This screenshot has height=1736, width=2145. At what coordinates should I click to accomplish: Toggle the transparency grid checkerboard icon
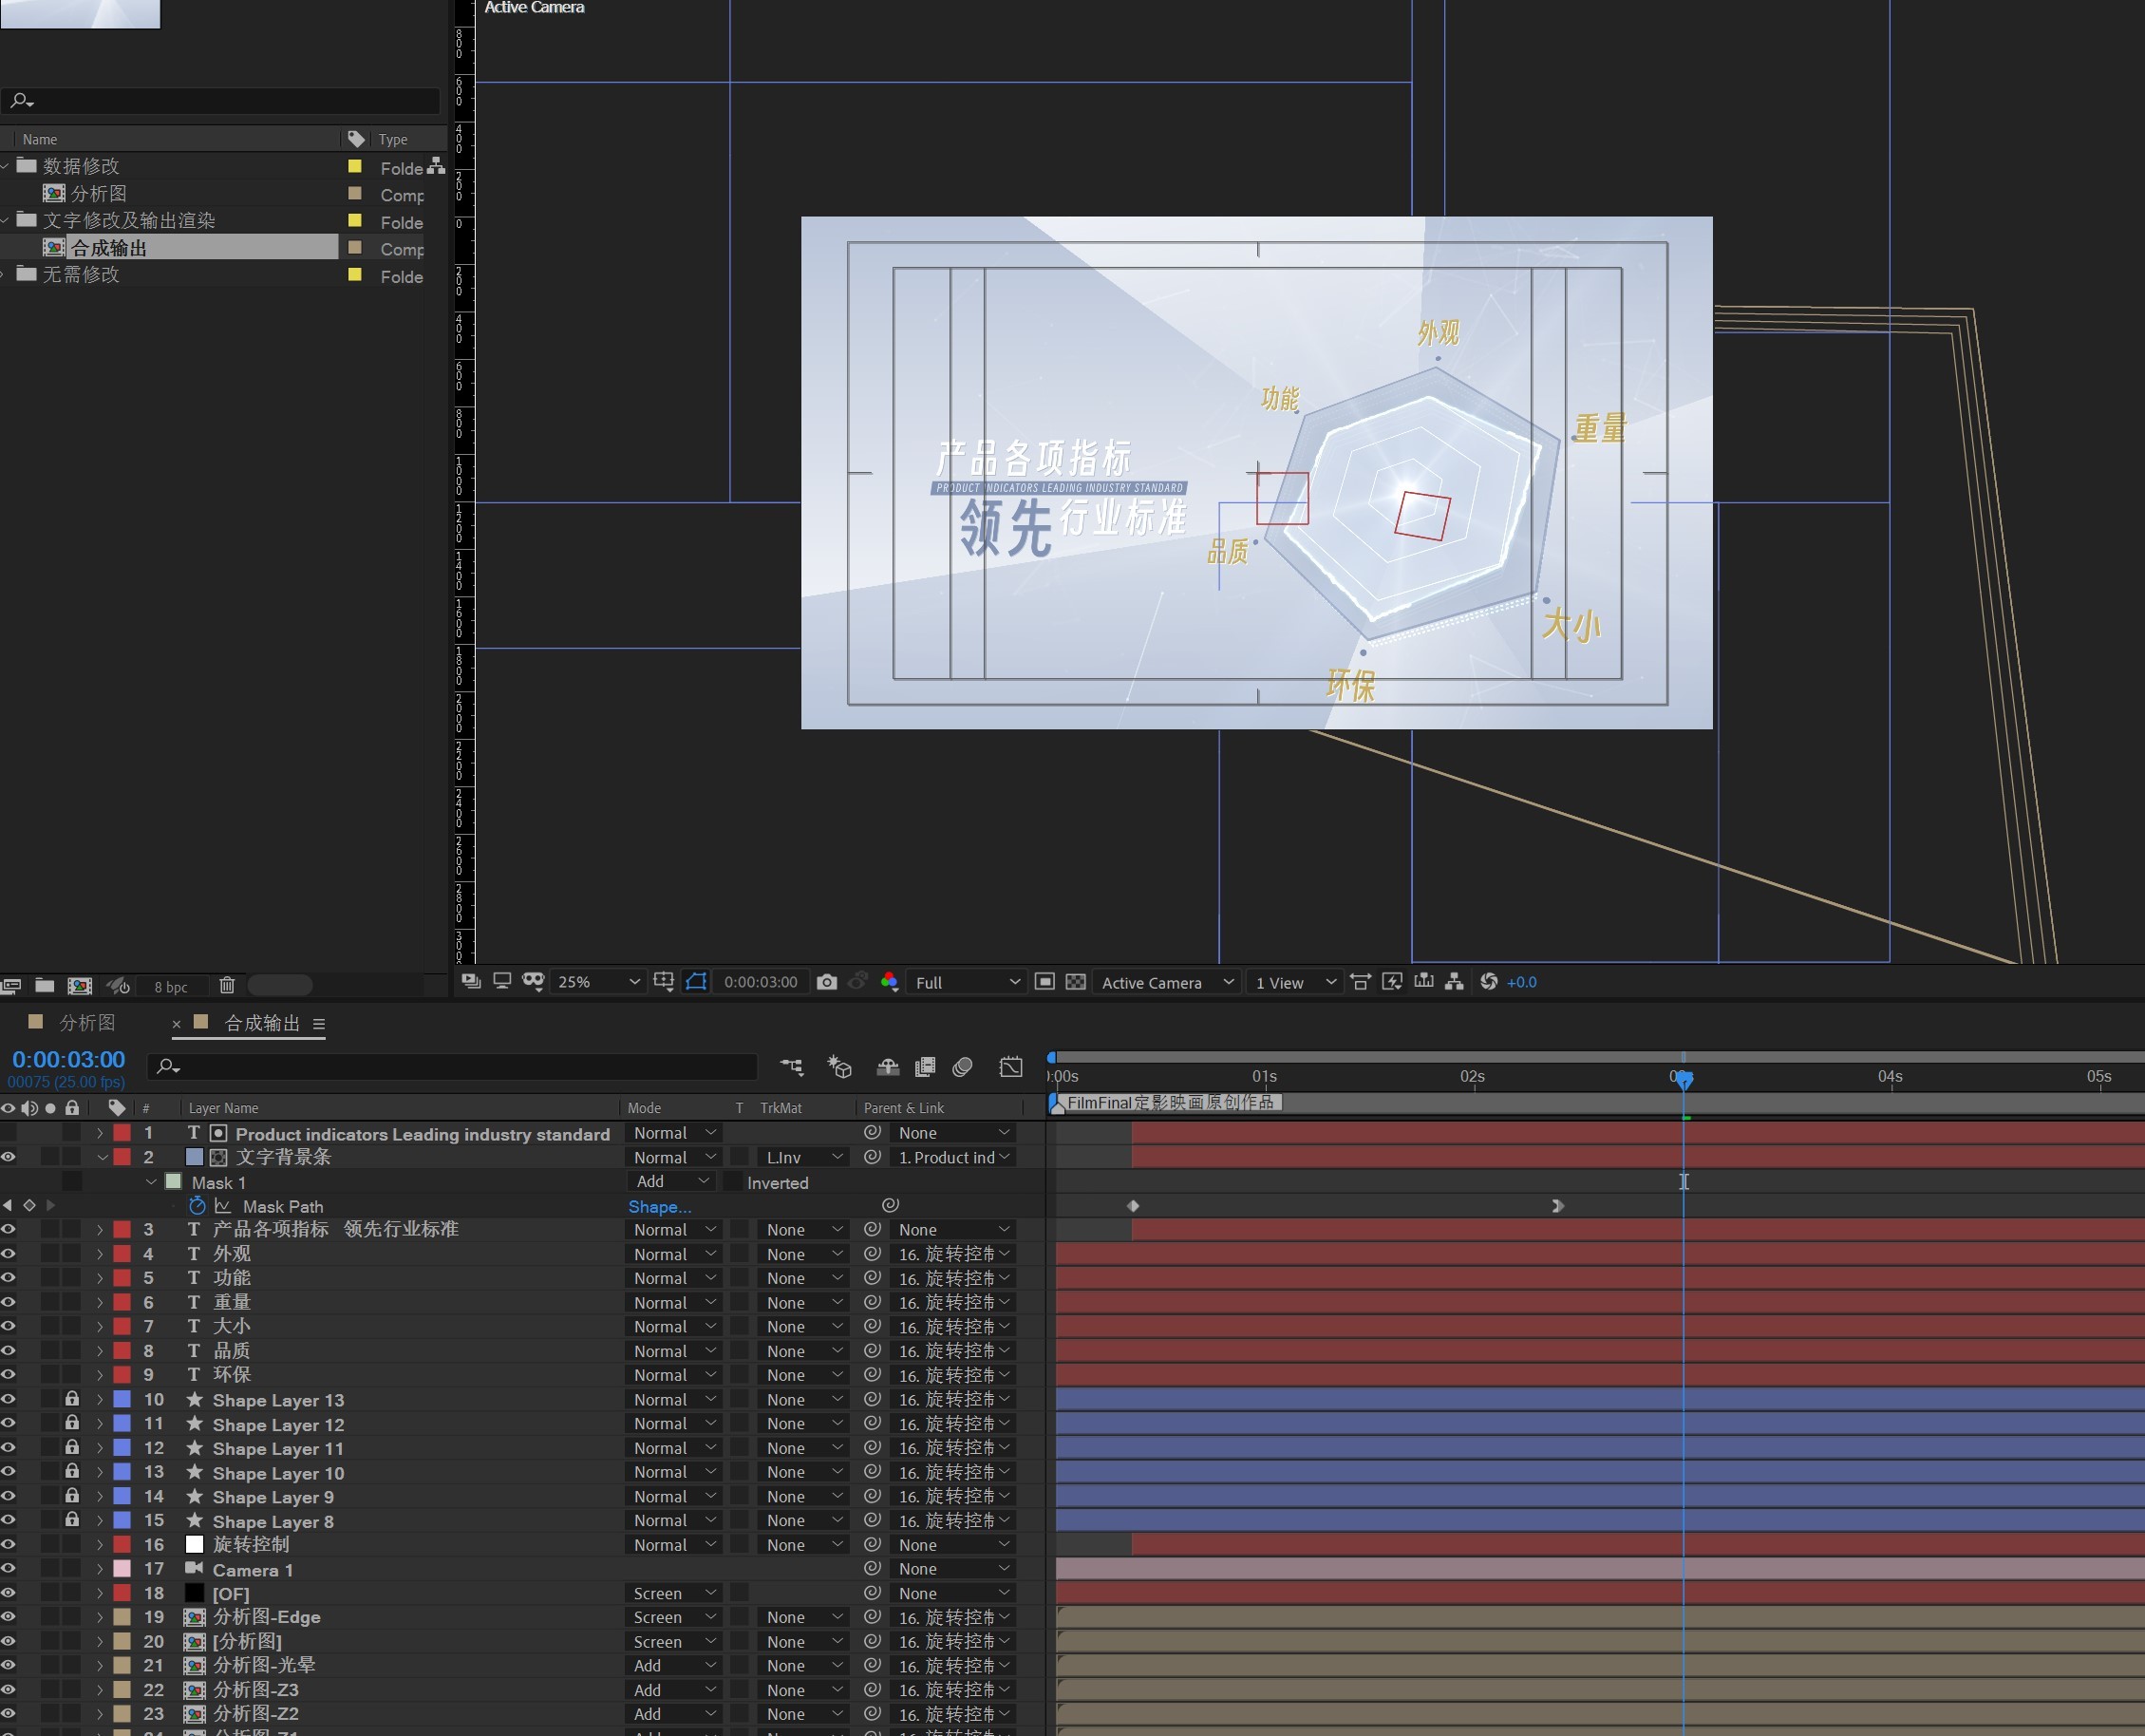coord(1076,981)
